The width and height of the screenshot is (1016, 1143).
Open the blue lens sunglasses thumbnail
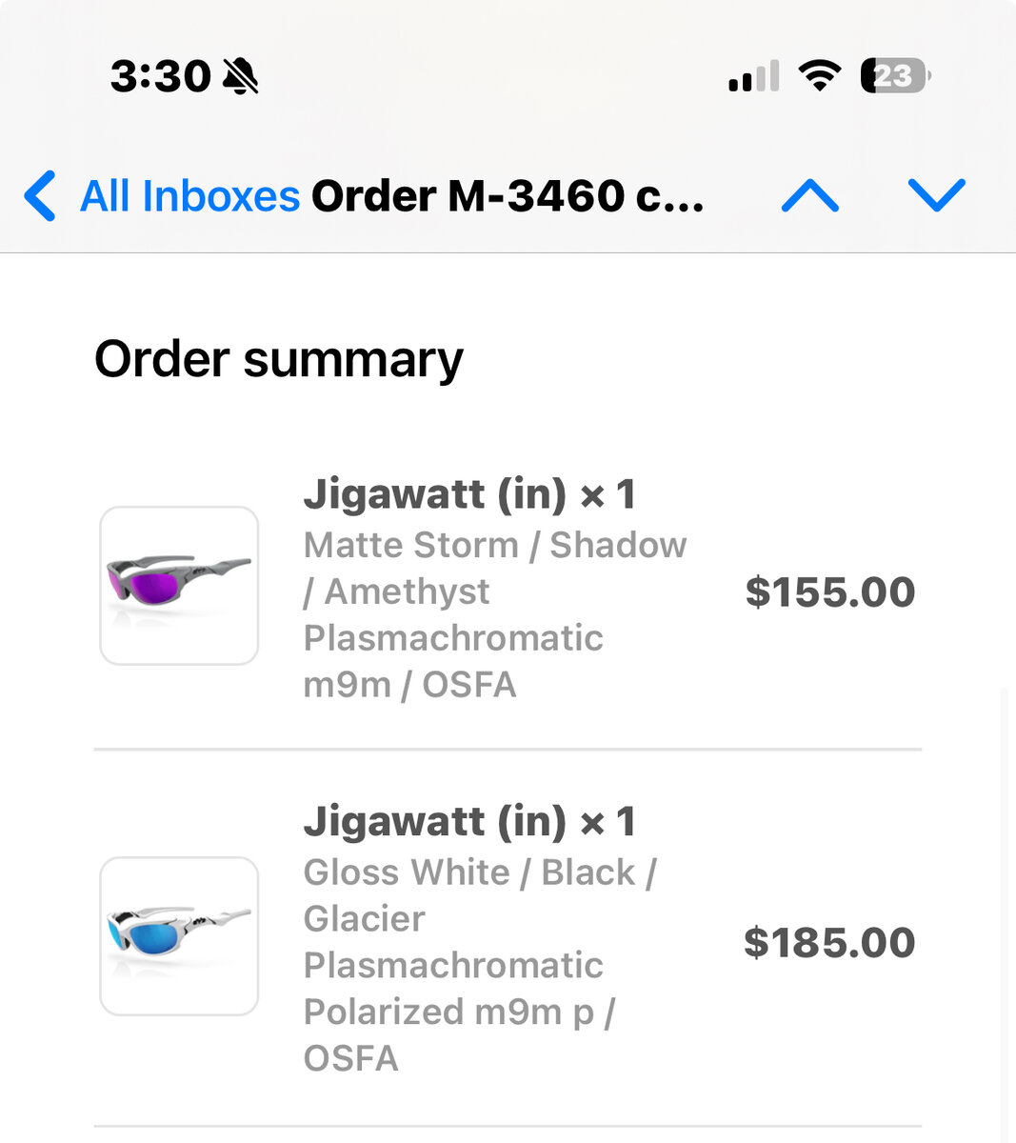coord(179,936)
